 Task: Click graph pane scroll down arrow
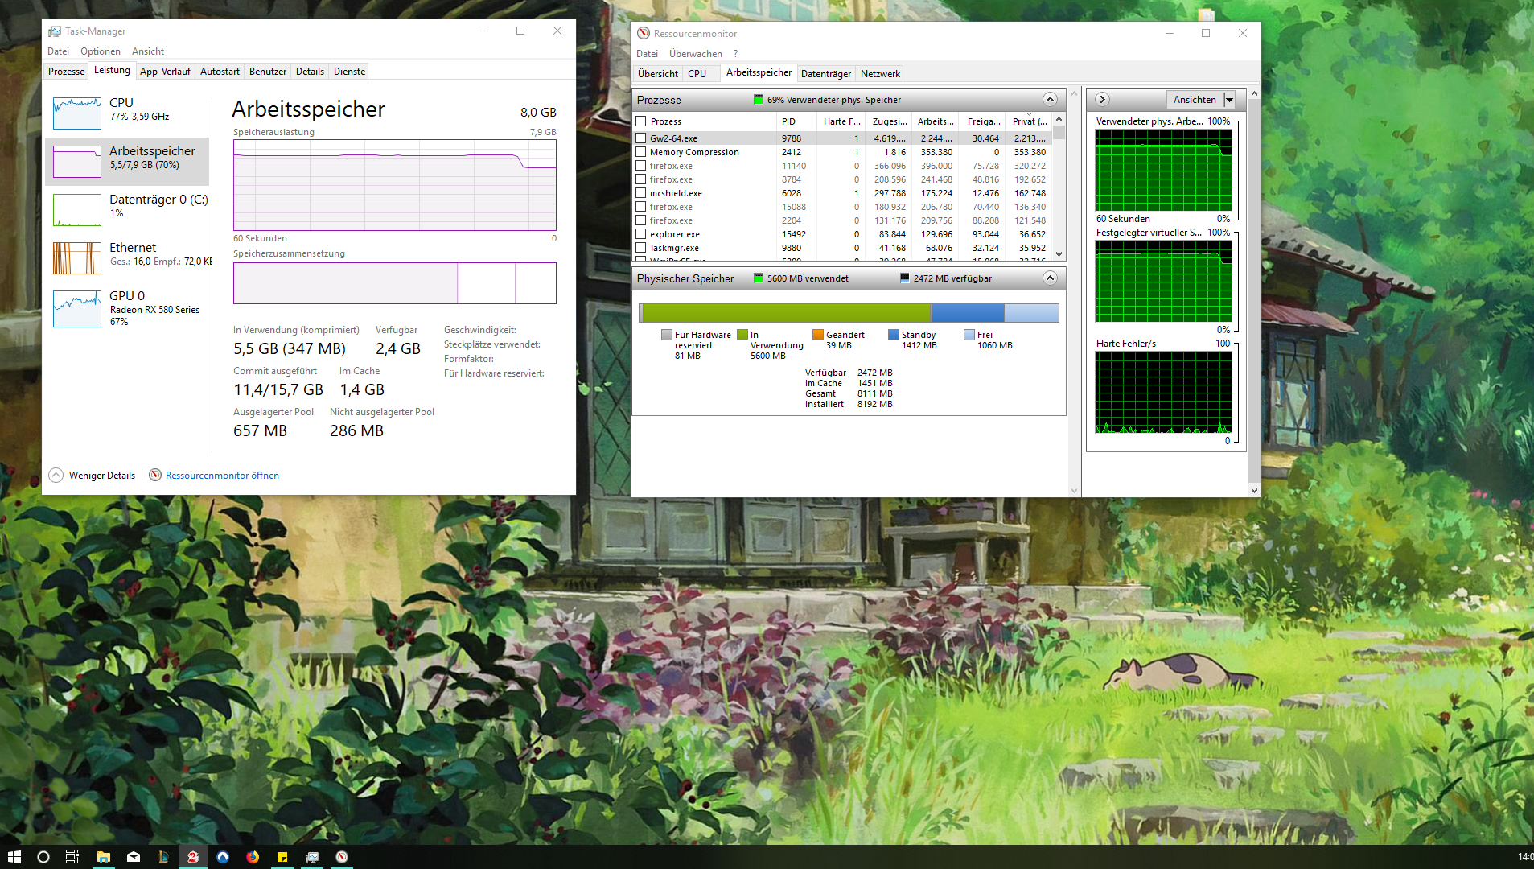coord(1254,490)
